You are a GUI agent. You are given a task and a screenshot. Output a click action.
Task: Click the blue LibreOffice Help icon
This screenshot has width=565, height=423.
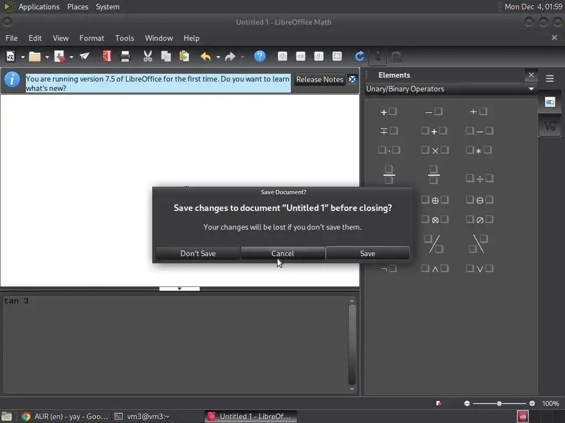pos(260,56)
